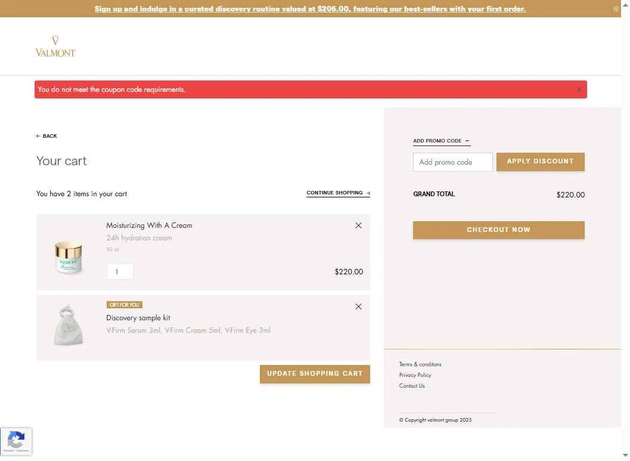The image size is (630, 461).
Task: Click the reCAPTCHA badge icon
Action: coord(15,441)
